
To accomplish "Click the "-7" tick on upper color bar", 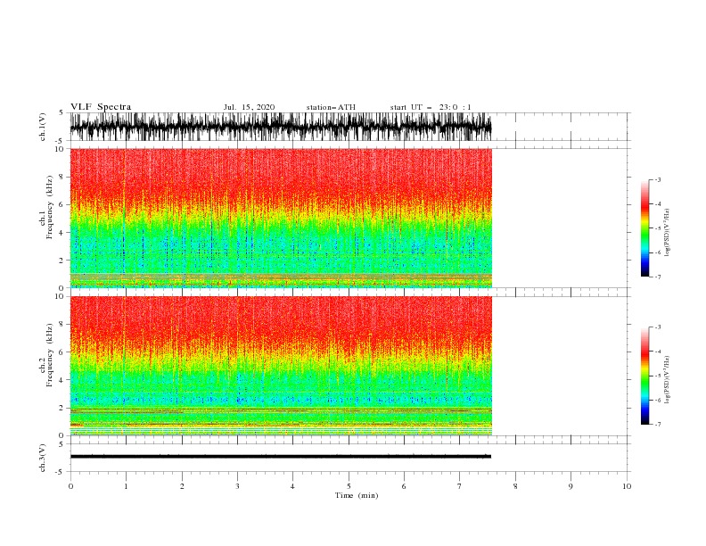I will click(x=657, y=277).
